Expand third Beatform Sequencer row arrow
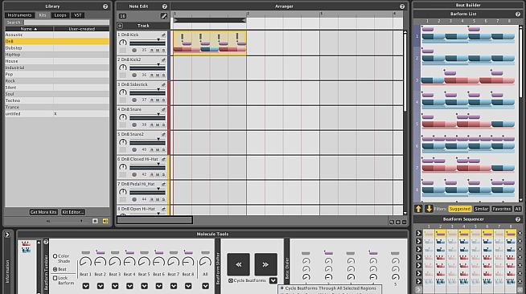Viewport: 526px width, 294px height. [x=418, y=249]
